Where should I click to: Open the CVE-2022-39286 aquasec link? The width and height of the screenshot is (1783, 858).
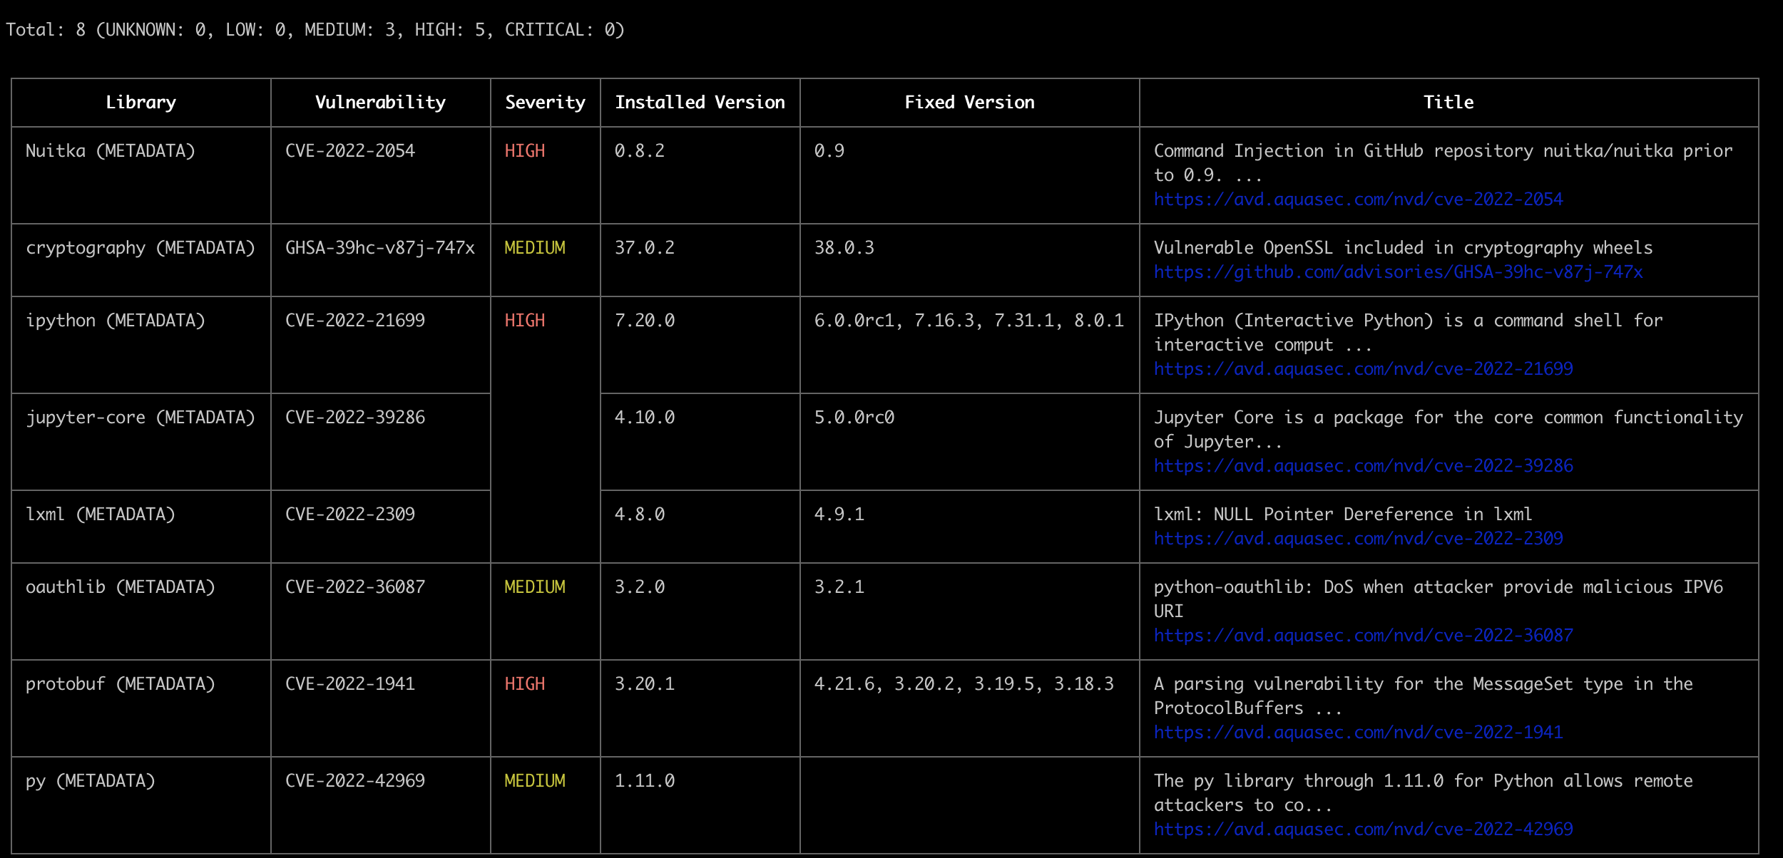point(1363,466)
